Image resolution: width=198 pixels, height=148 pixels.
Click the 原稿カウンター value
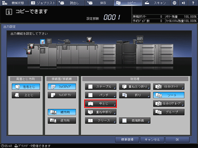(x=161, y=17)
